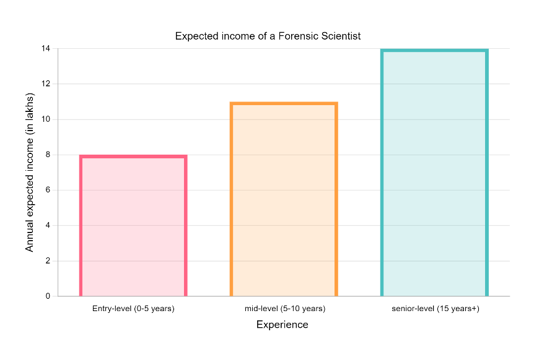534x355 pixels.
Task: Click the teal senior-level bar
Action: [x=434, y=173]
